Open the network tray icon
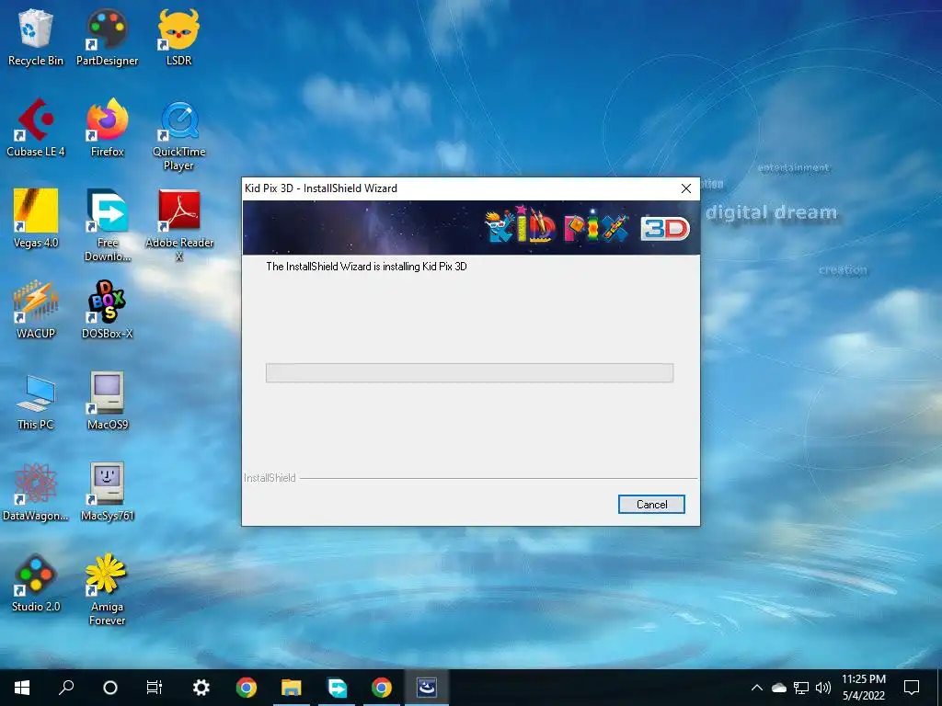 click(x=801, y=688)
